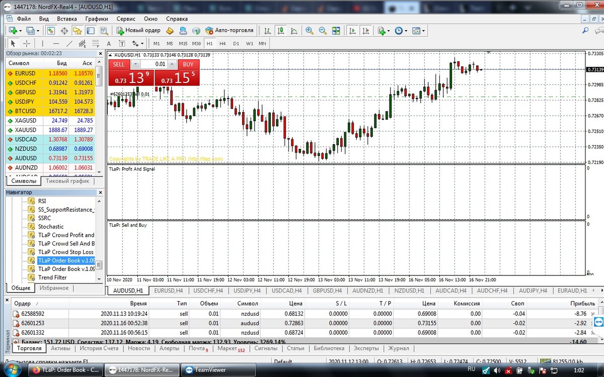This screenshot has height=377, width=604.
Task: Click trade volume 0.01 input field
Action: tap(155, 64)
